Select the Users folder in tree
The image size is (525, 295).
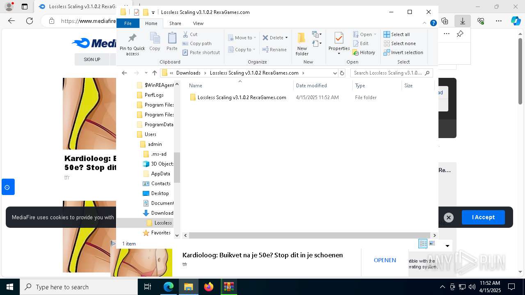pyautogui.click(x=150, y=134)
